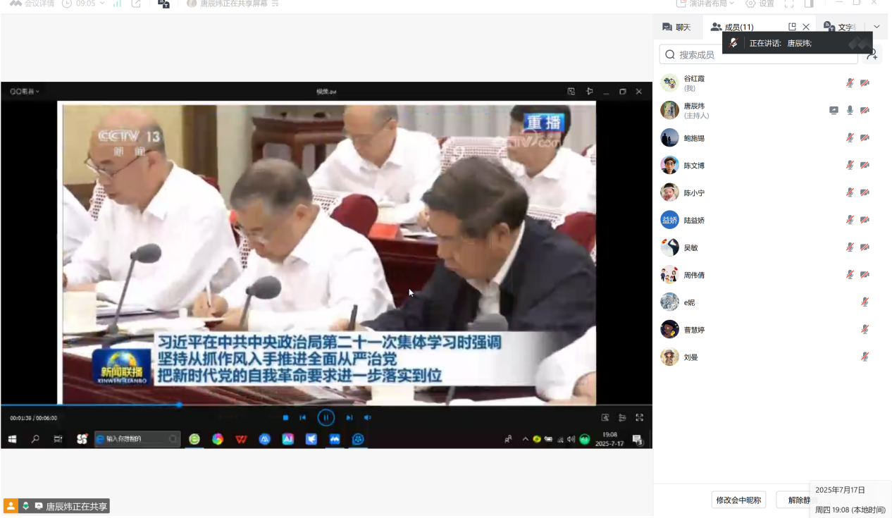Click 唐辰炜's screen sharing icon
The image size is (892, 518).
pos(834,111)
